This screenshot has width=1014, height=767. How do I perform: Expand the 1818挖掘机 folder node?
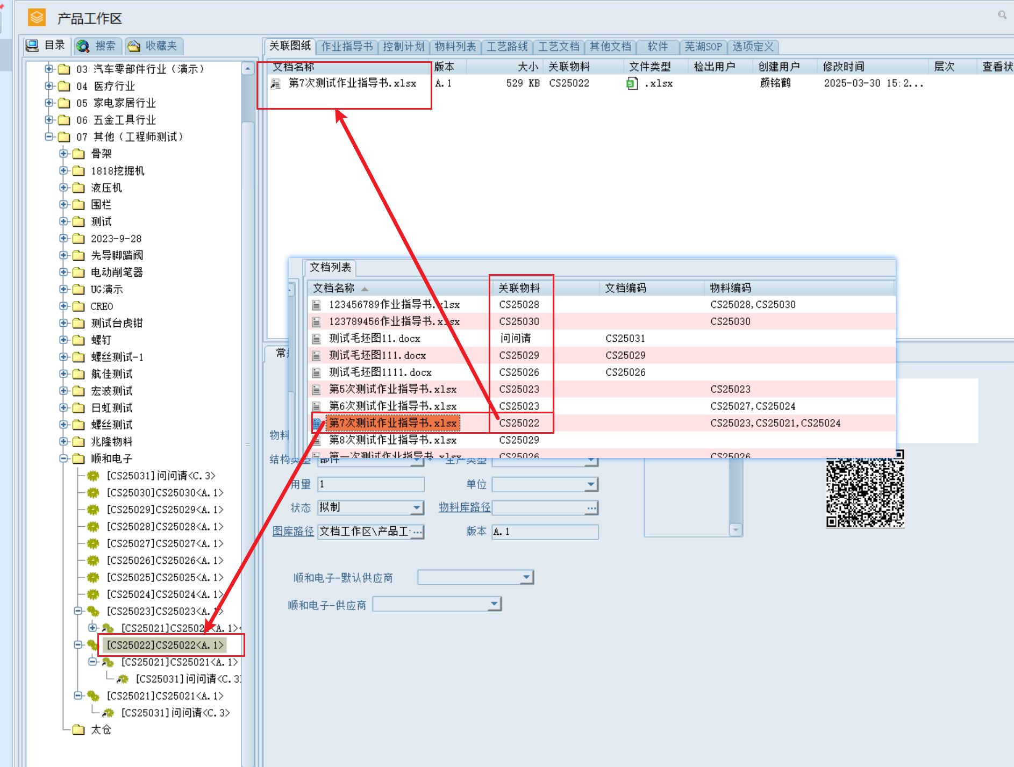pyautogui.click(x=63, y=170)
